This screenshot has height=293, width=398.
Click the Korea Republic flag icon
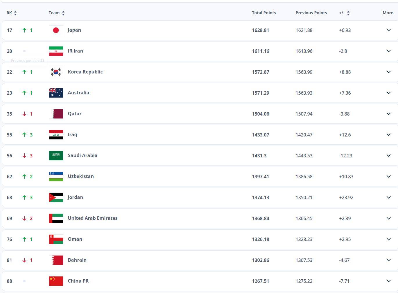pyautogui.click(x=56, y=72)
